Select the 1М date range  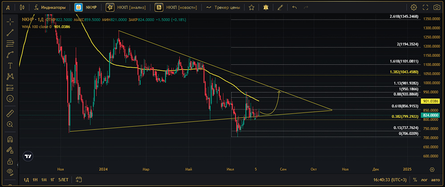click(44, 179)
